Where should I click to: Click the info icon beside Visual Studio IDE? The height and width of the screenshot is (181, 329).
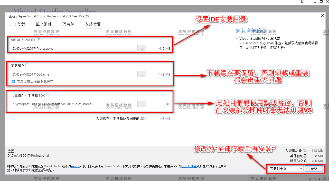38,39
